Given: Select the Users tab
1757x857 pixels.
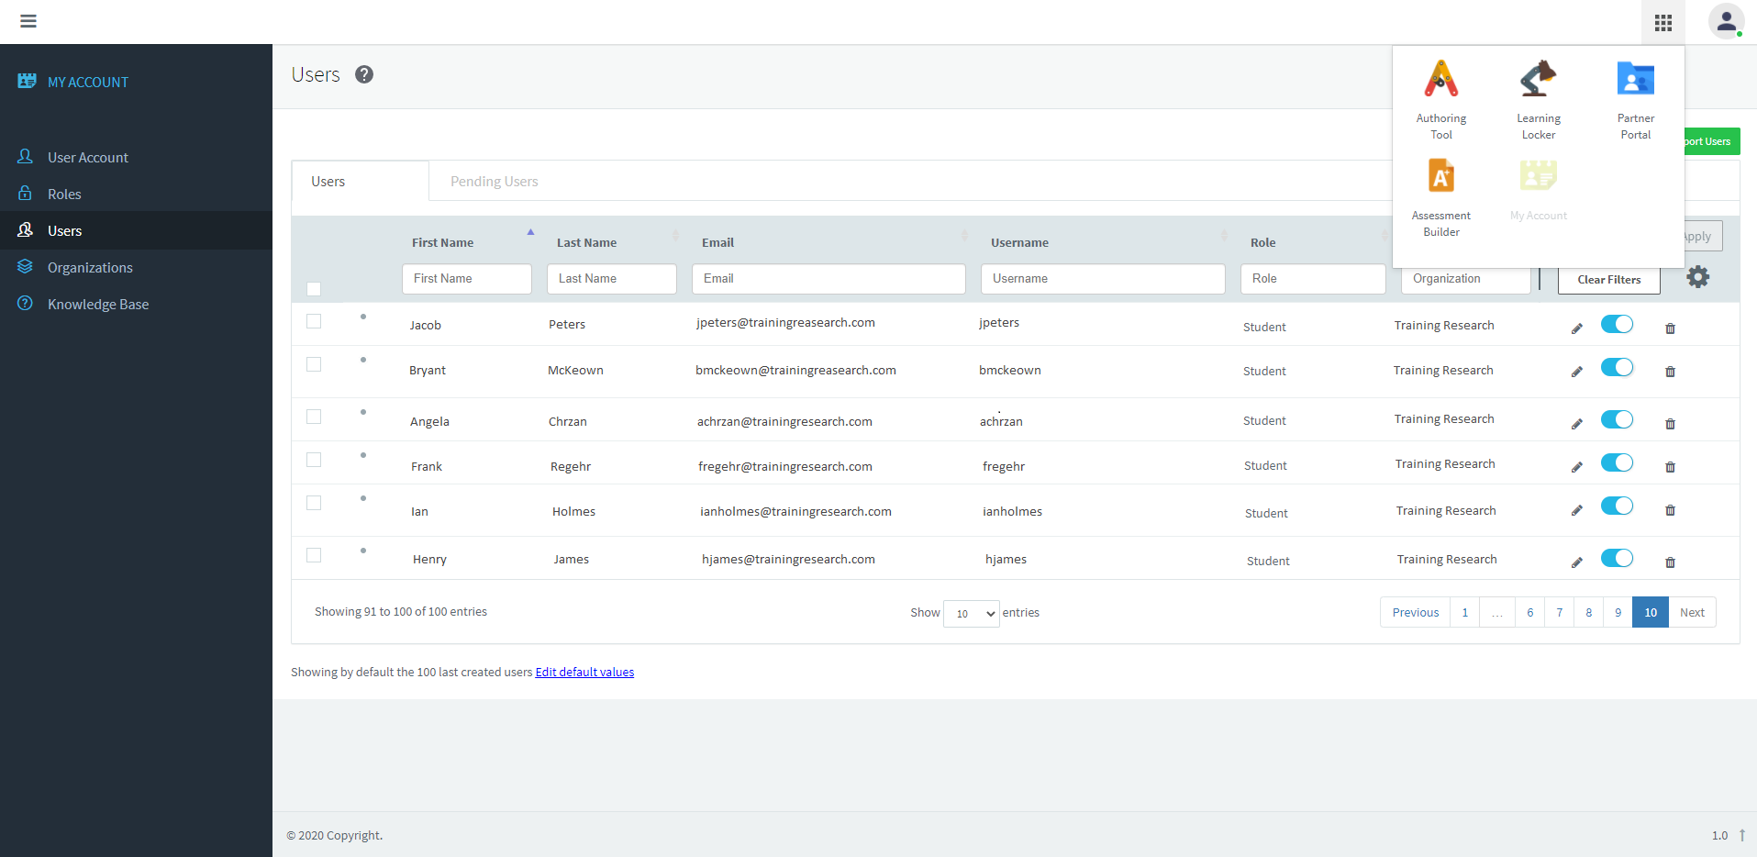Looking at the screenshot, I should 360,182.
